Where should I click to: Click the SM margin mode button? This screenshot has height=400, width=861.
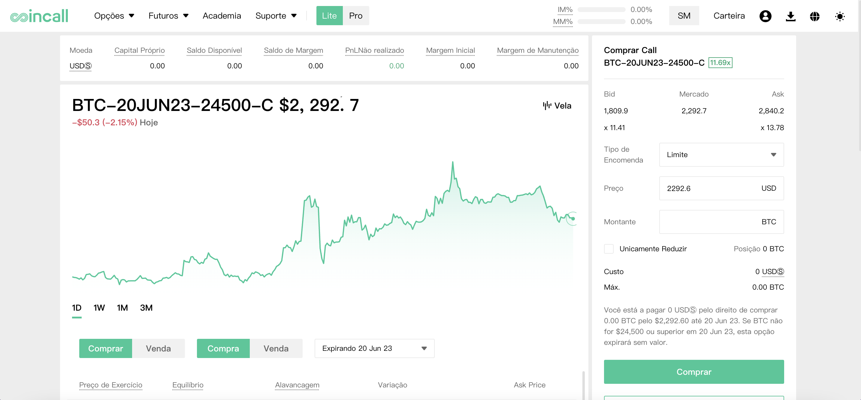point(684,16)
